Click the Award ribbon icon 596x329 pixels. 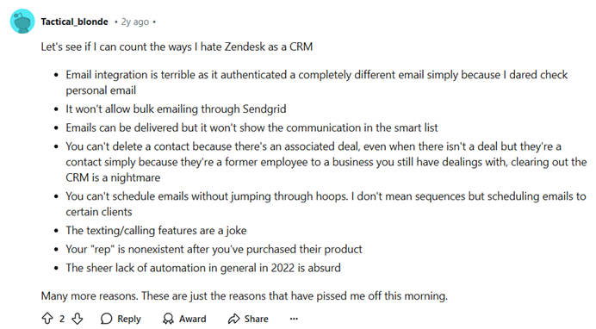[168, 319]
